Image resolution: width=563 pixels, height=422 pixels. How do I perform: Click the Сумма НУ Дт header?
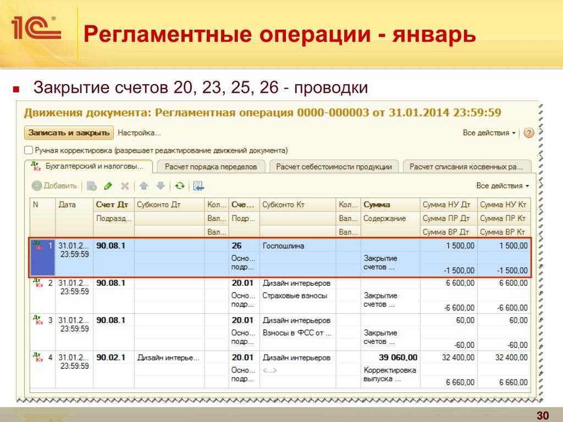449,204
